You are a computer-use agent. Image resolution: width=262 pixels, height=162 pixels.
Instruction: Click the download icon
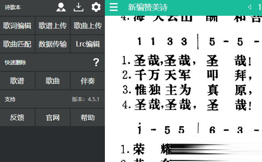[79, 7]
